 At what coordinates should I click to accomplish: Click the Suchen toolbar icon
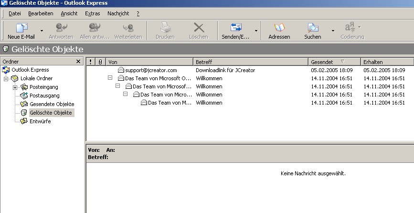[x=313, y=27]
